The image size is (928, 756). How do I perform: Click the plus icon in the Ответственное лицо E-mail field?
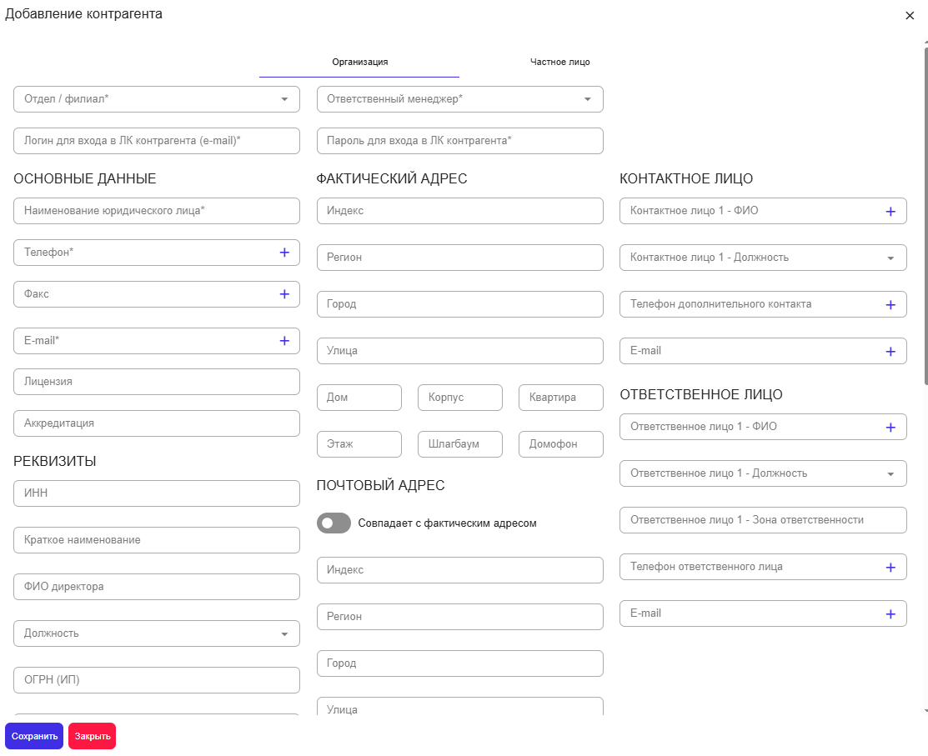890,614
